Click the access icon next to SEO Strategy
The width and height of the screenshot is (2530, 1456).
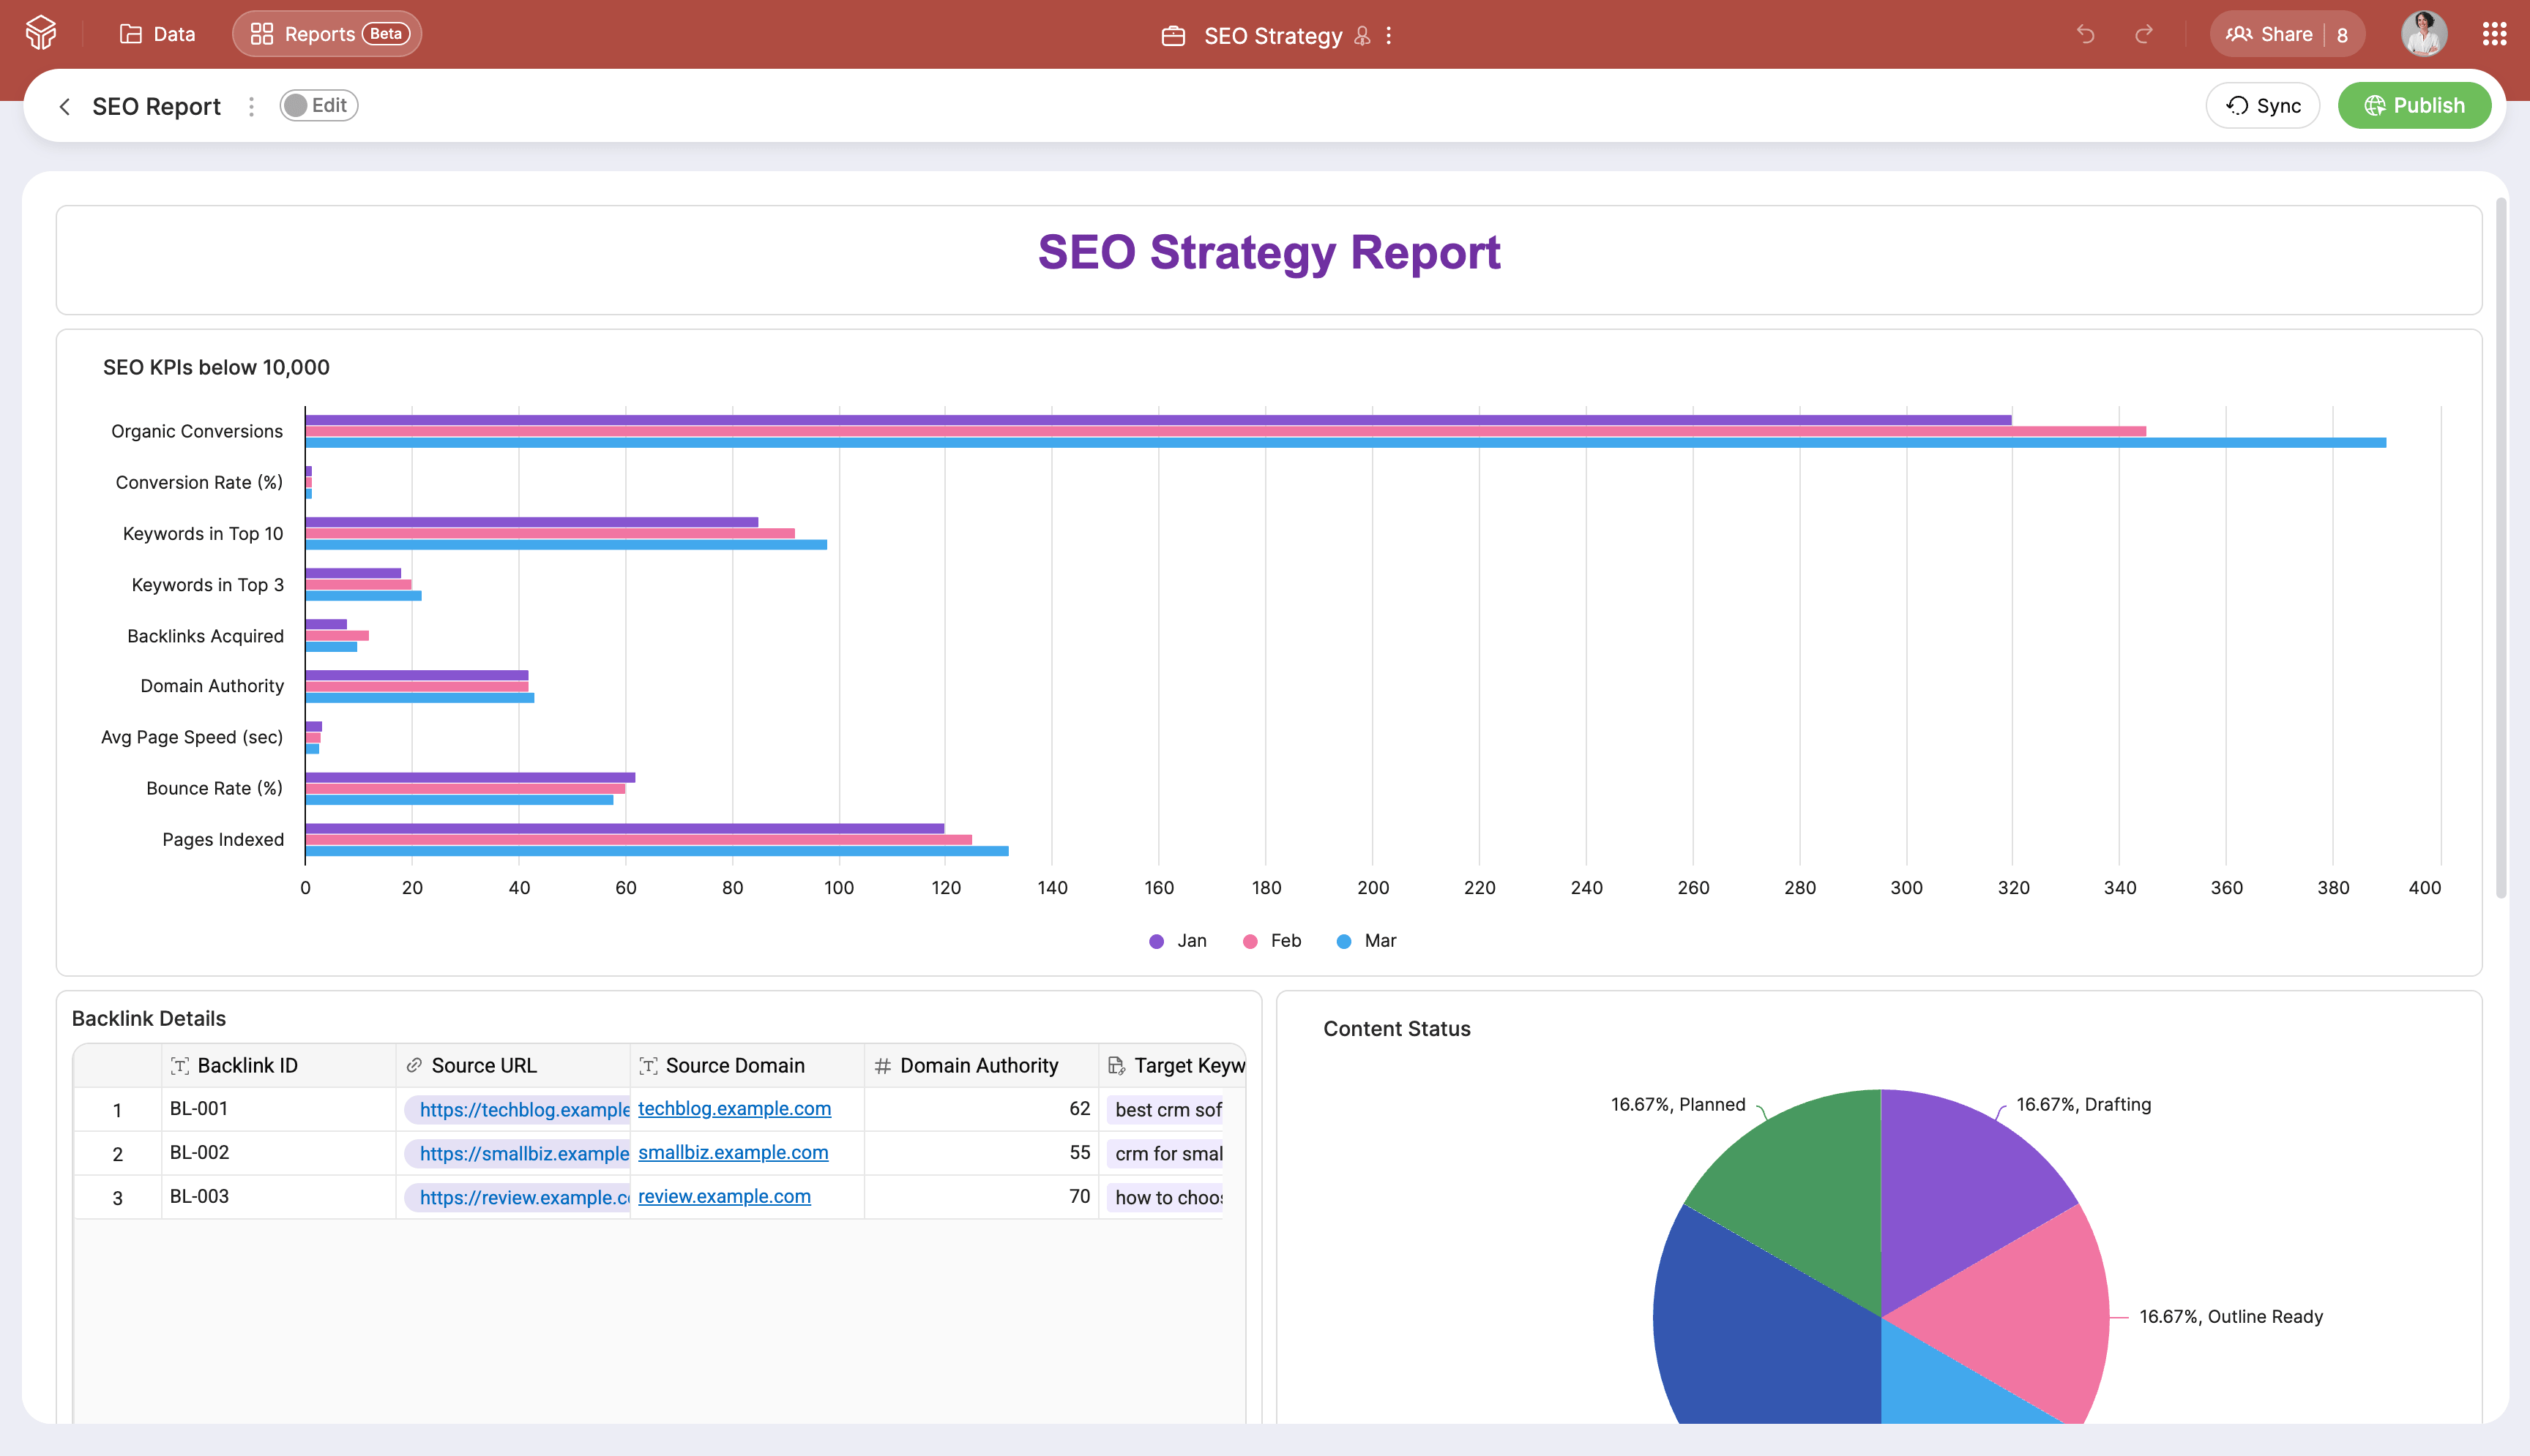1362,36
